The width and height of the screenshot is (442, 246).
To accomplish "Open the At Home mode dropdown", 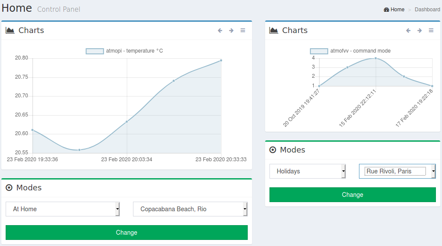I will [x=63, y=209].
